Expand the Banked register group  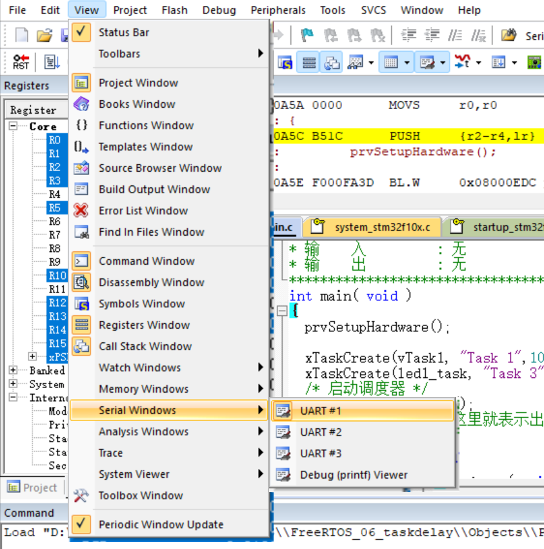point(13,369)
